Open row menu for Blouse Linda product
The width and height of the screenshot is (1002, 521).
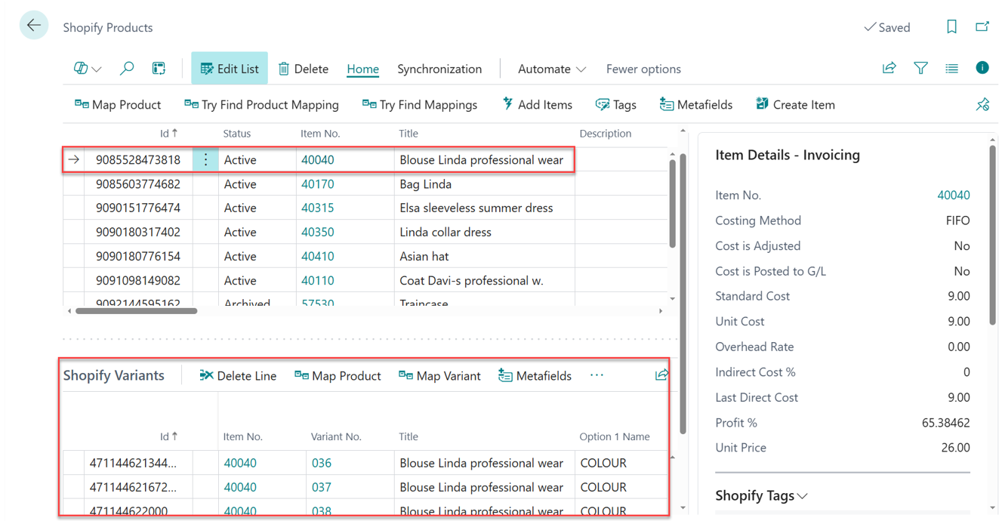(205, 160)
